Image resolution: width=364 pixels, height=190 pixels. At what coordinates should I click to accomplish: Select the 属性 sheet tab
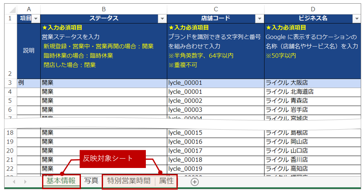[166, 181]
